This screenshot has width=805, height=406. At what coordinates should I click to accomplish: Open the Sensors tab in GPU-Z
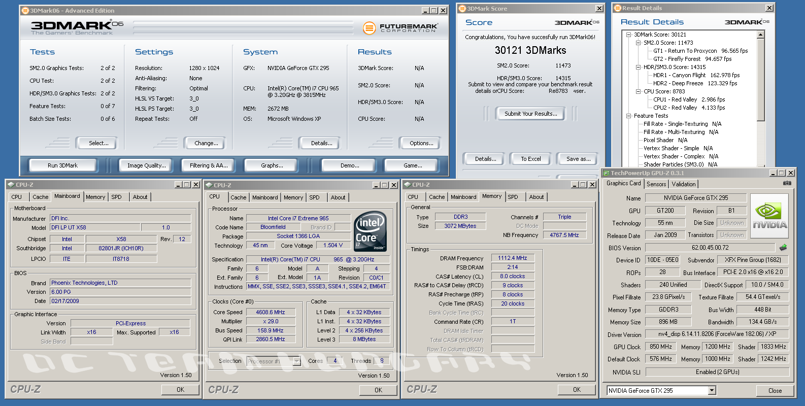656,184
